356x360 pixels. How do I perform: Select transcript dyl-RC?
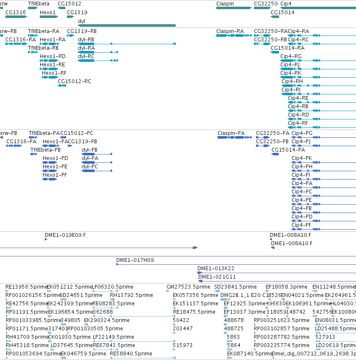pos(98,61)
